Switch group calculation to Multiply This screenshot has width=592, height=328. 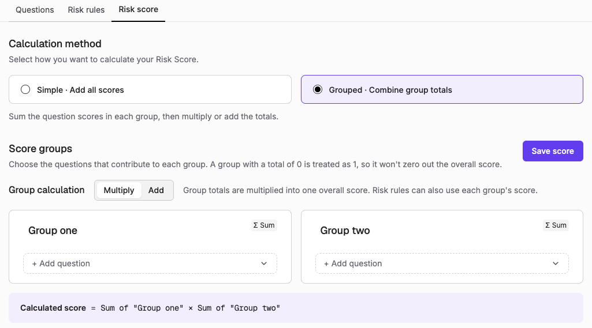pyautogui.click(x=119, y=190)
